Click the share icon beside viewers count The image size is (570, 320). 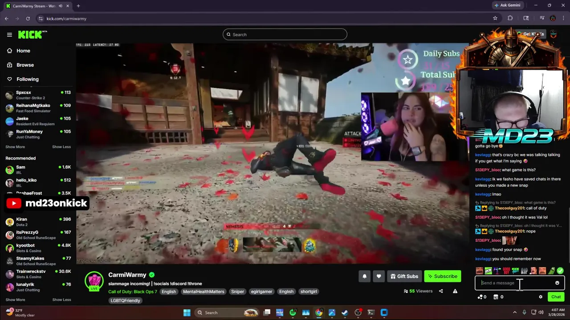(x=441, y=291)
